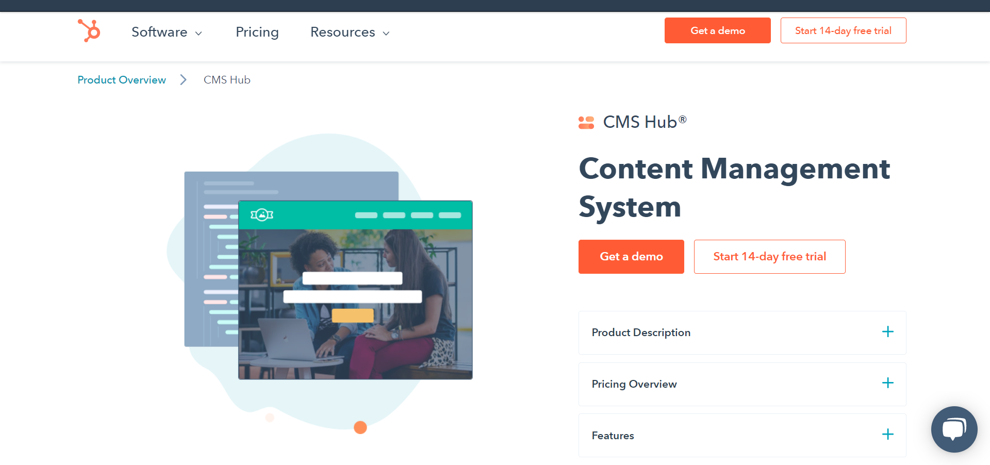Expand the Resources dropdown
This screenshot has height=465, width=990.
pyautogui.click(x=349, y=32)
